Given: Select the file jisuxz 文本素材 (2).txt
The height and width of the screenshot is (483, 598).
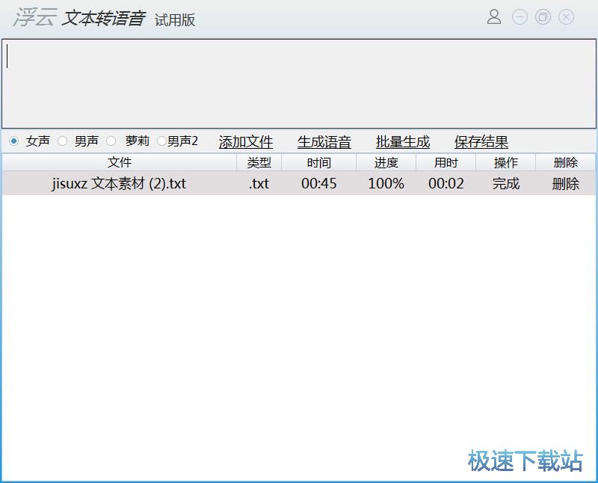Looking at the screenshot, I should coord(119,183).
